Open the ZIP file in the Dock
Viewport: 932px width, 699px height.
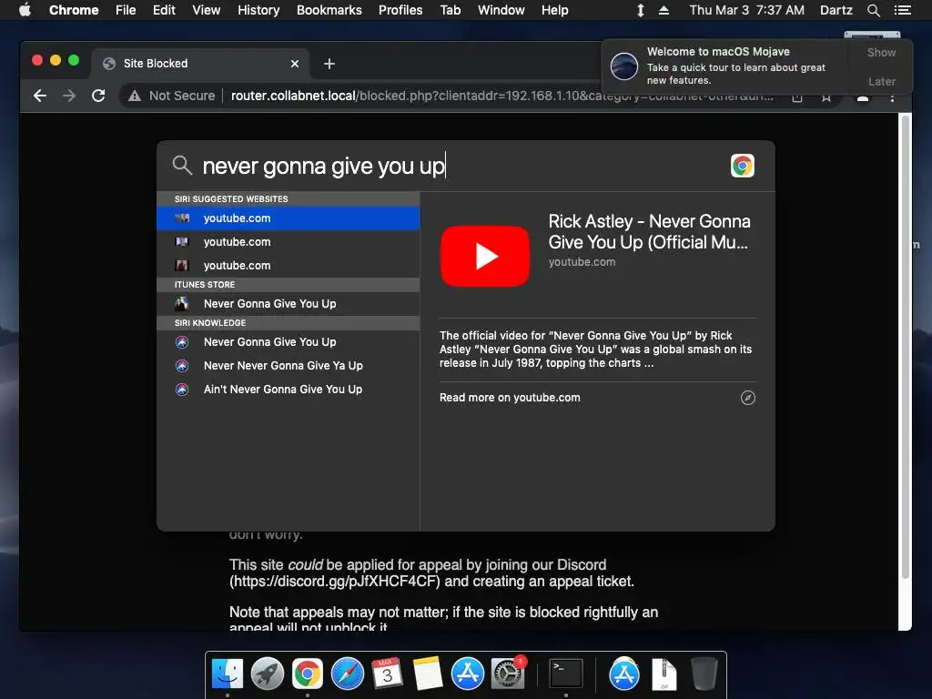click(x=664, y=674)
